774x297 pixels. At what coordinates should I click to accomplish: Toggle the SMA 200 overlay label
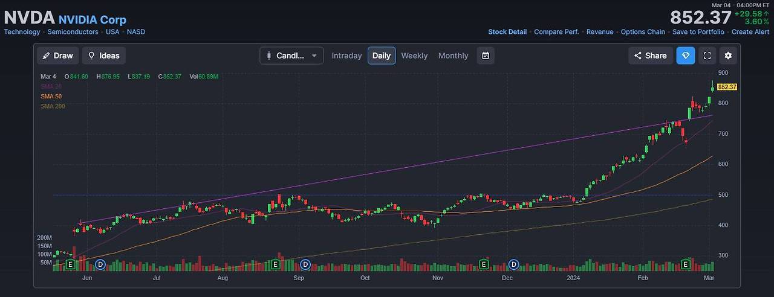tap(53, 106)
